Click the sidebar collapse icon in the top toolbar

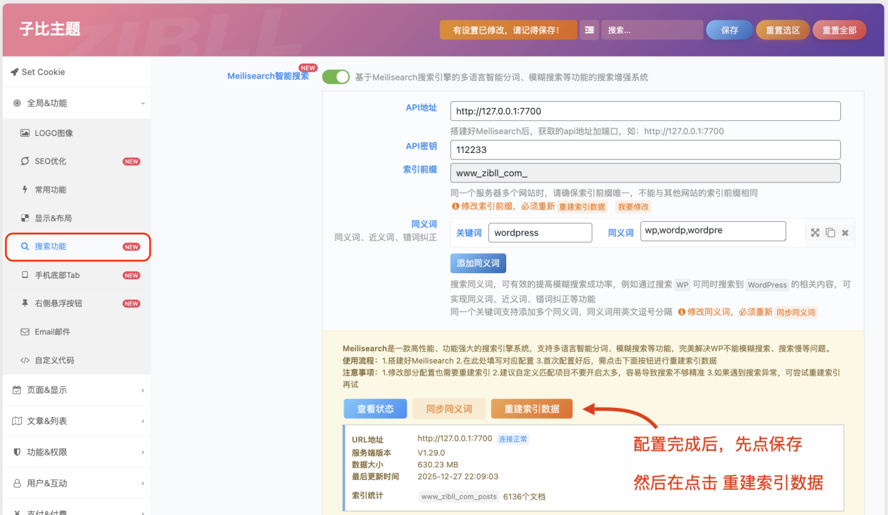(589, 29)
